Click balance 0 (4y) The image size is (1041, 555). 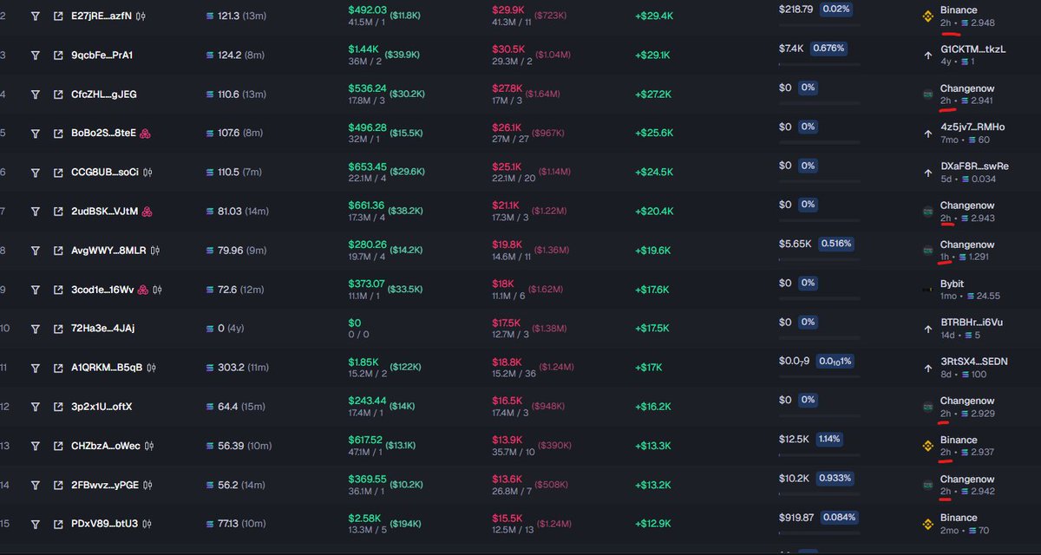226,328
